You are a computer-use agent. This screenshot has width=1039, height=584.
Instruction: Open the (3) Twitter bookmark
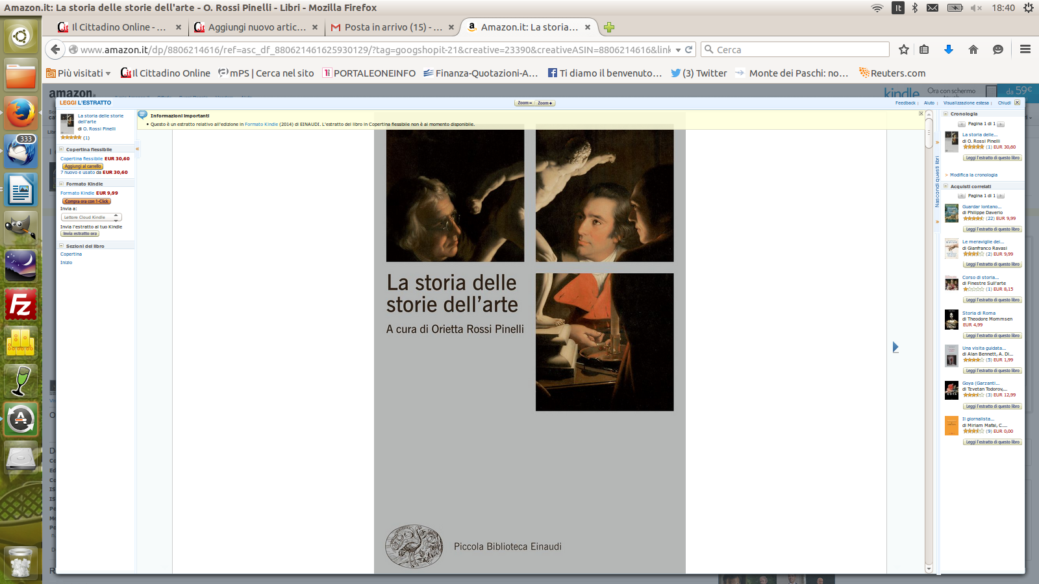pos(699,73)
